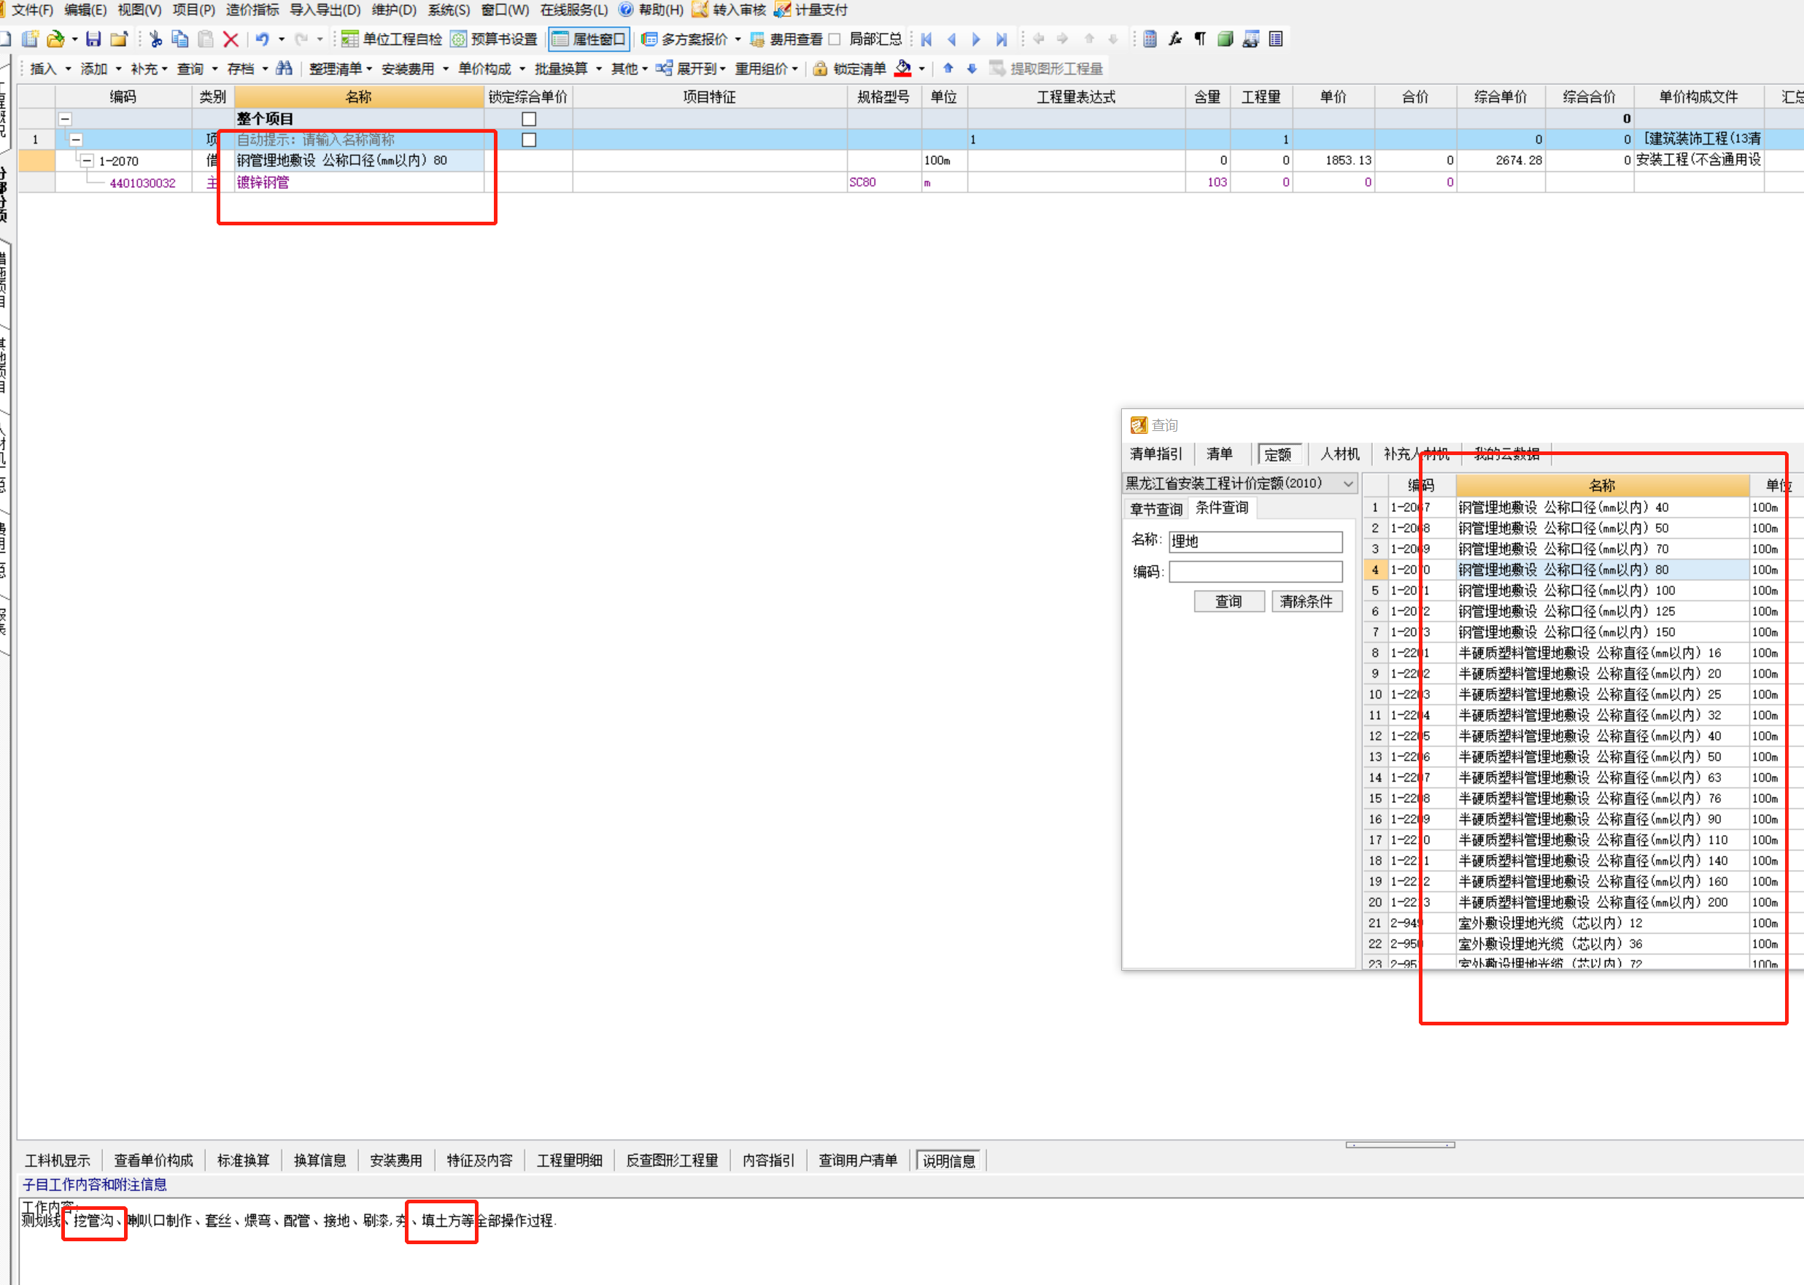Switch to 清单指引 tab in 查询 dialog

pyautogui.click(x=1156, y=454)
